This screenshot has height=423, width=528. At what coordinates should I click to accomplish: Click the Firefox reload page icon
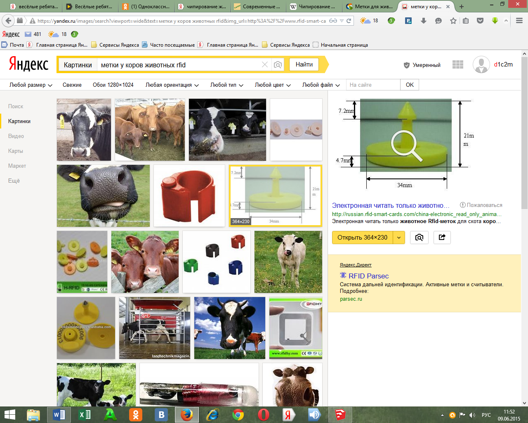349,21
